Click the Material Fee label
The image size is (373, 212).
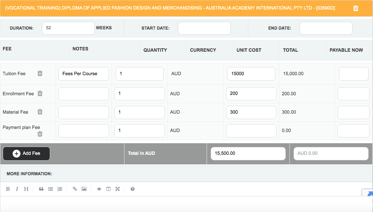(15, 112)
